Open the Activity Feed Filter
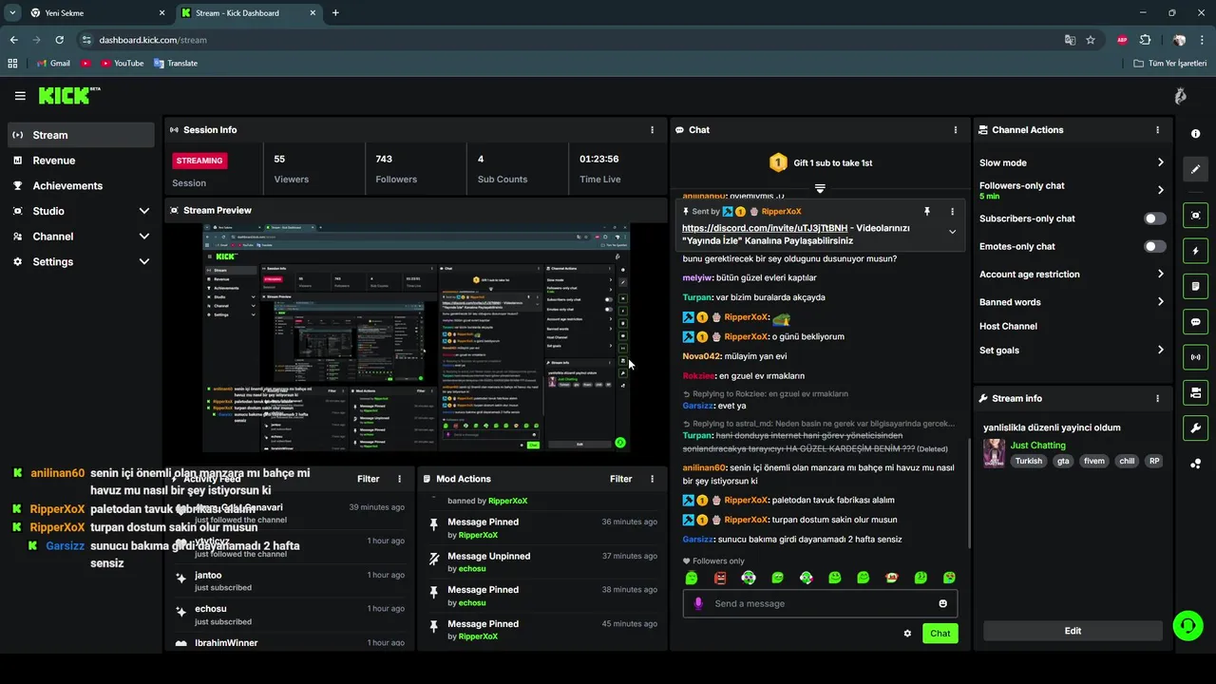This screenshot has width=1216, height=684. click(368, 480)
